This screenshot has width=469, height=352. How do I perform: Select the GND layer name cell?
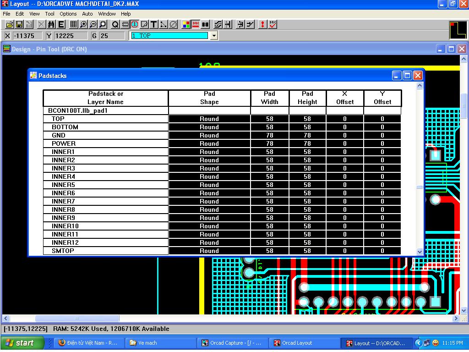pos(106,135)
